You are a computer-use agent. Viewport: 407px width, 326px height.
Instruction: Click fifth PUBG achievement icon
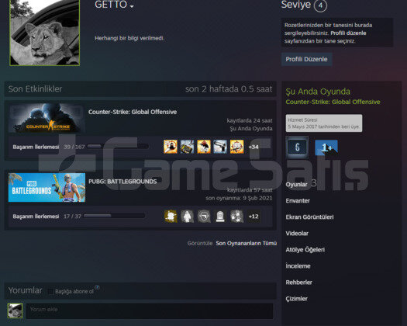click(x=236, y=217)
